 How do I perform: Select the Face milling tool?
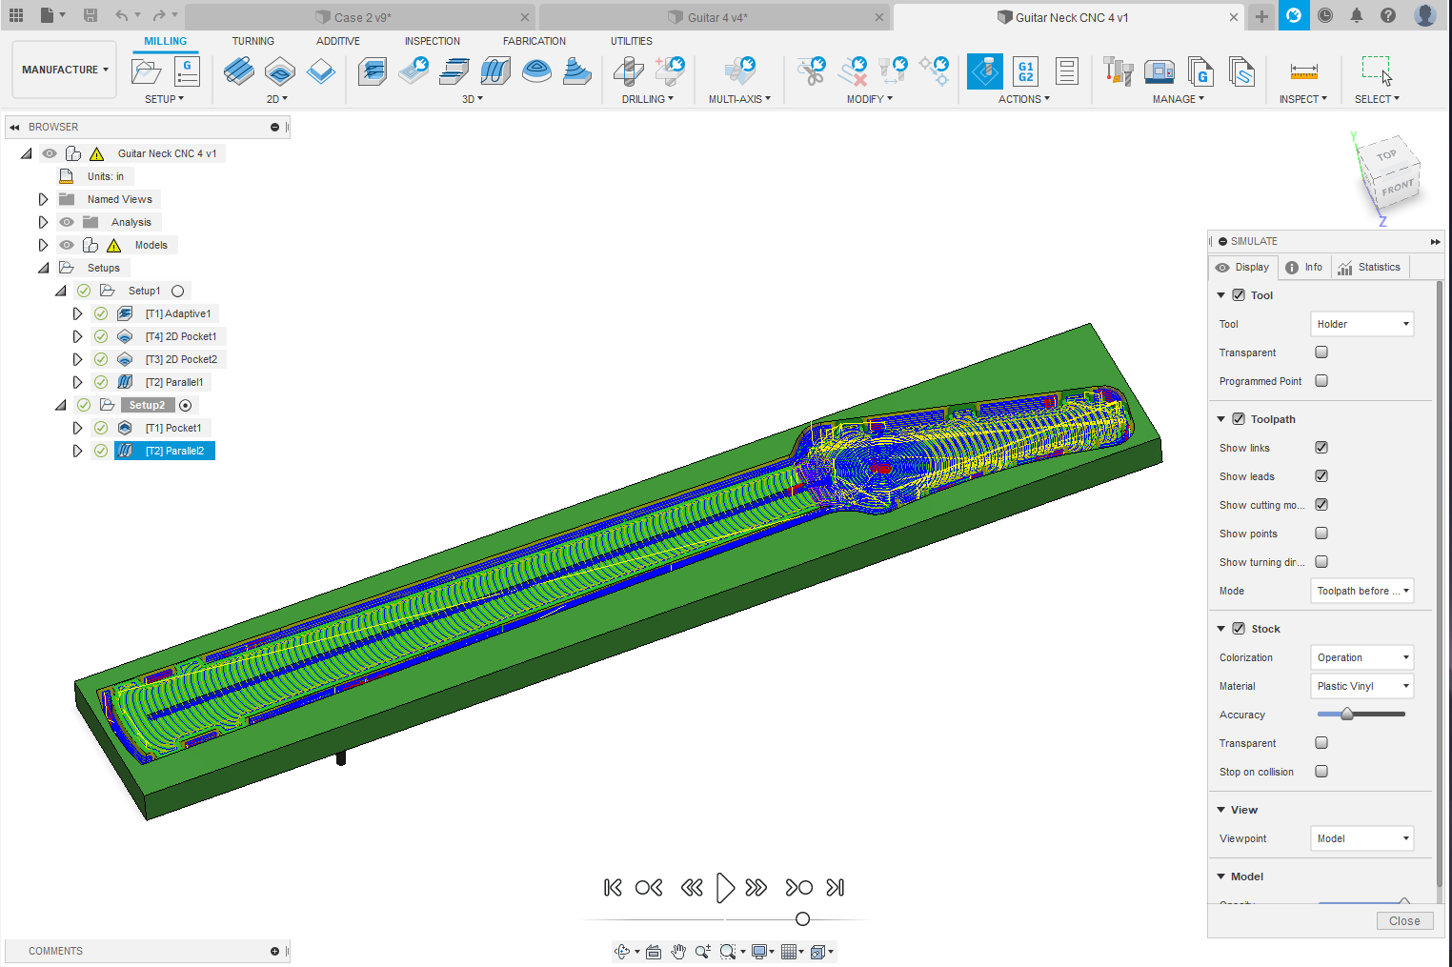(x=321, y=71)
